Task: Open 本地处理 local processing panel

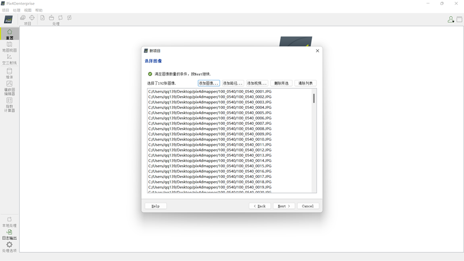Action: (x=10, y=222)
